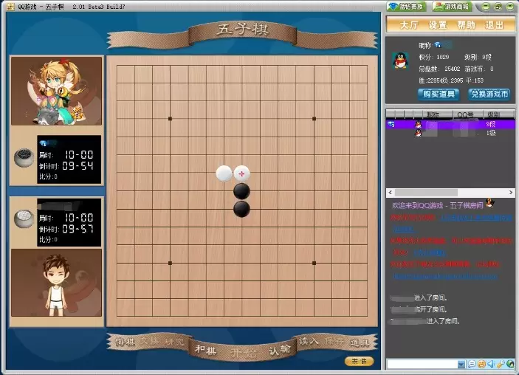The width and height of the screenshot is (519, 375).
Task: Click the 保存 save game button
Action: click(334, 341)
